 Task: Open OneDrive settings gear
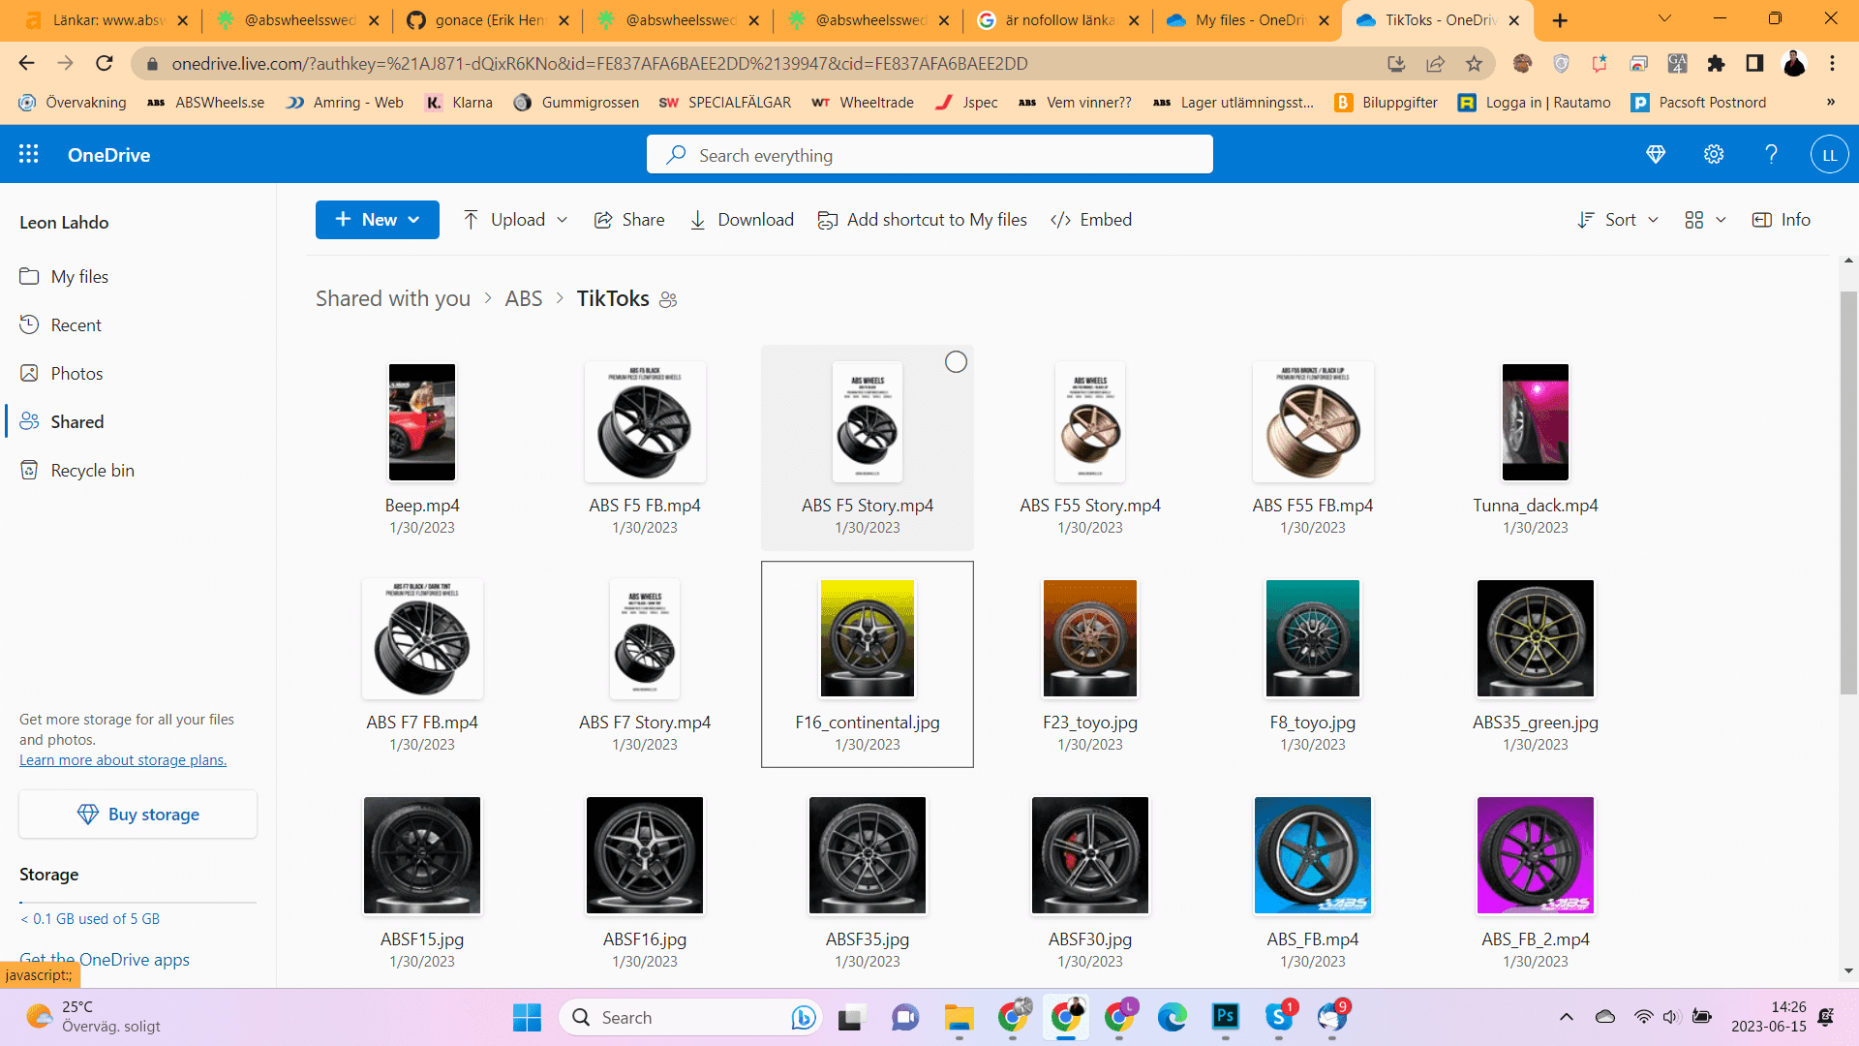tap(1714, 154)
